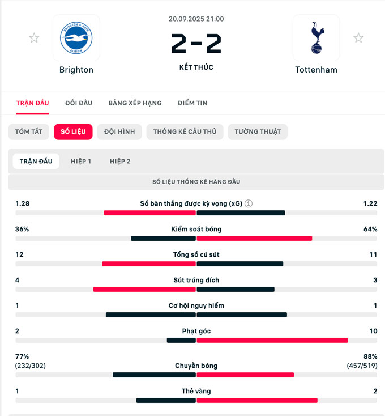The width and height of the screenshot is (385, 416).
Task: Filter stats to HIỆP 2
Action: pyautogui.click(x=120, y=162)
